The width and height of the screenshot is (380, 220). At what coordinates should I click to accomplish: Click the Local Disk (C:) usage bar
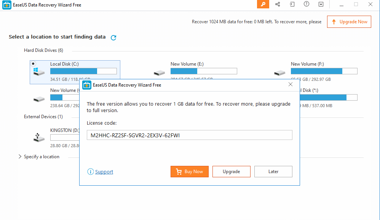point(83,71)
